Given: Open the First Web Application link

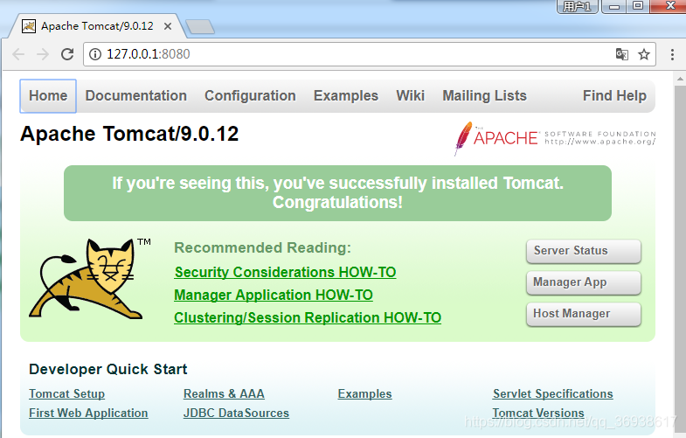Looking at the screenshot, I should pos(88,413).
